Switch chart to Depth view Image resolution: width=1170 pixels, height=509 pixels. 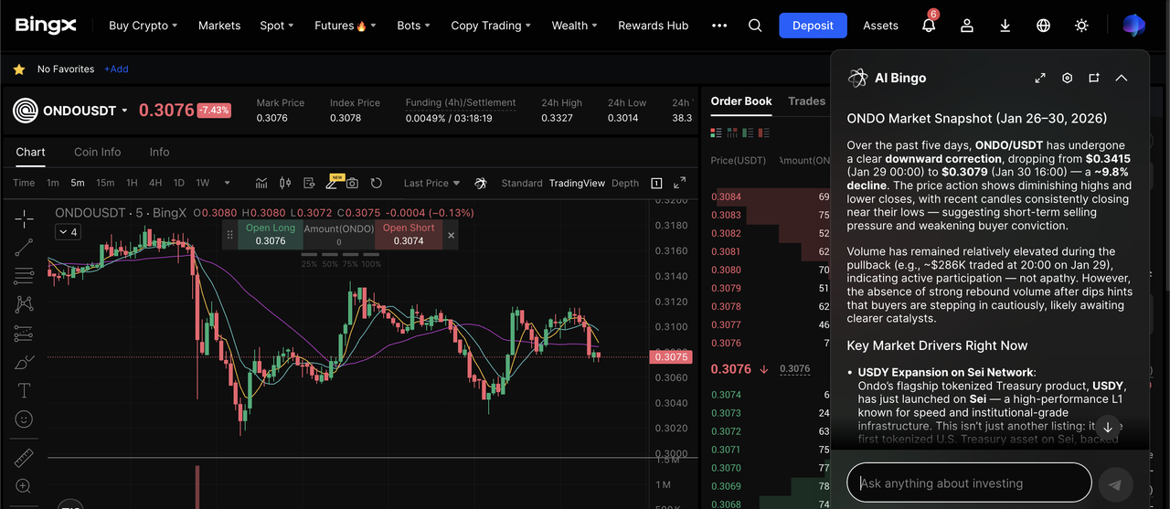tap(625, 183)
